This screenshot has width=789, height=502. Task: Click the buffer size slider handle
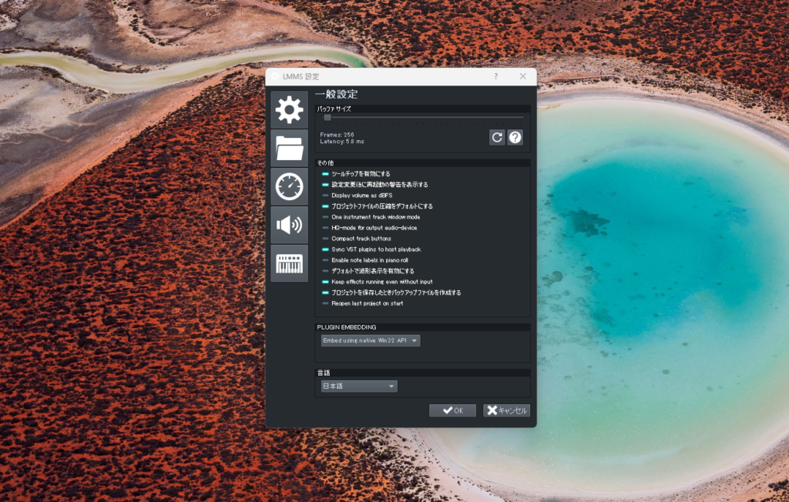tap(327, 118)
